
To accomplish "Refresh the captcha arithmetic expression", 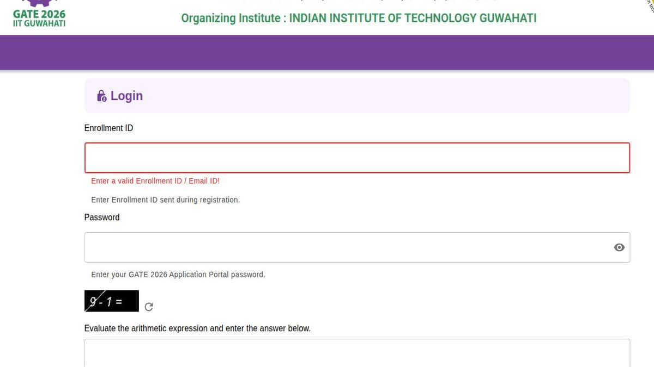I will pos(149,307).
